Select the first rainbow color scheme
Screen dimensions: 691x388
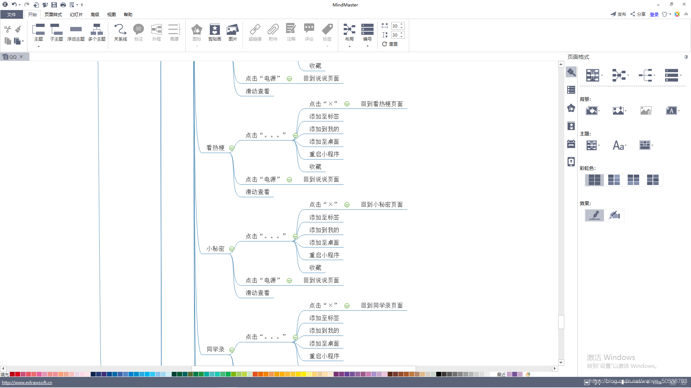click(594, 180)
